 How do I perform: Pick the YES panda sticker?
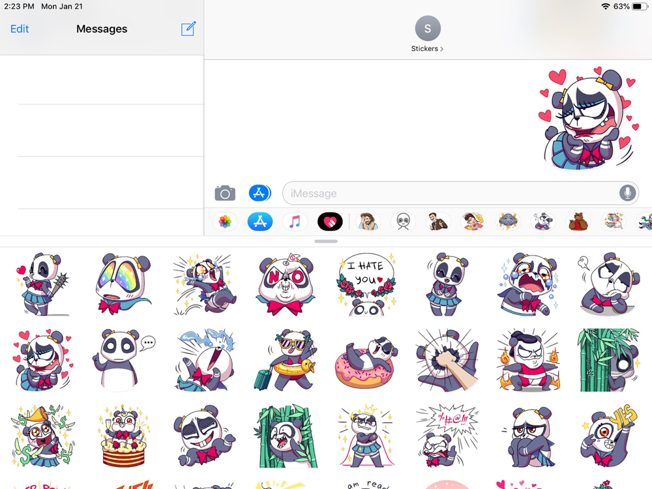click(x=609, y=436)
